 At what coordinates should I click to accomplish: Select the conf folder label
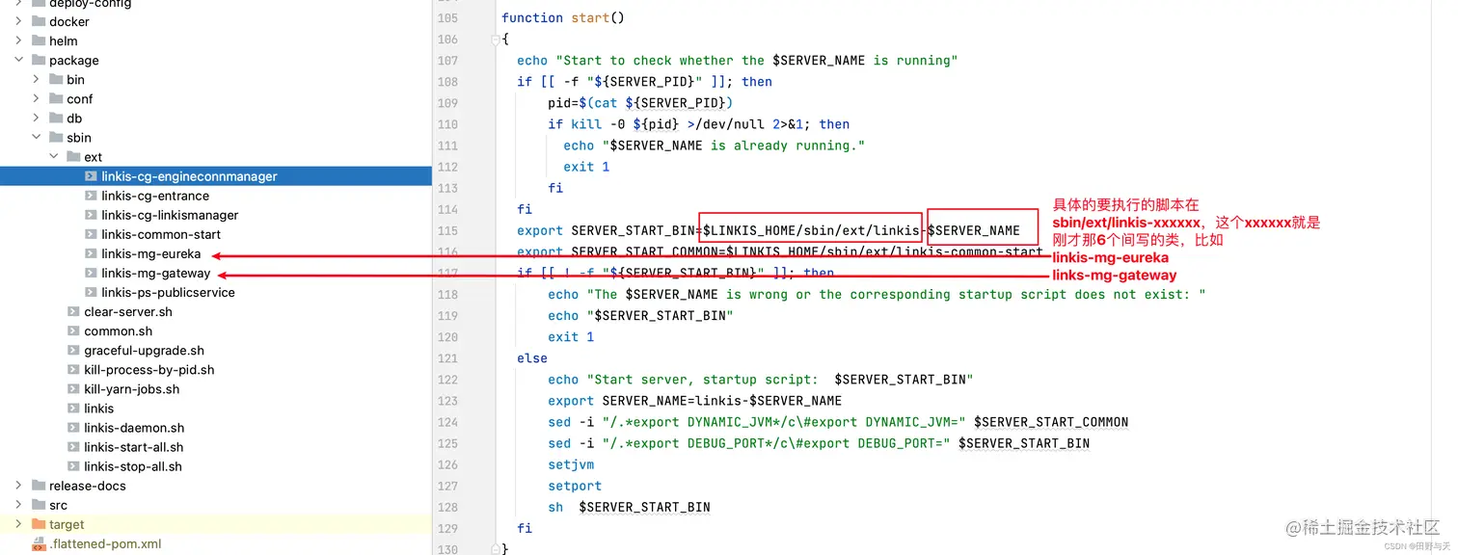tap(80, 98)
